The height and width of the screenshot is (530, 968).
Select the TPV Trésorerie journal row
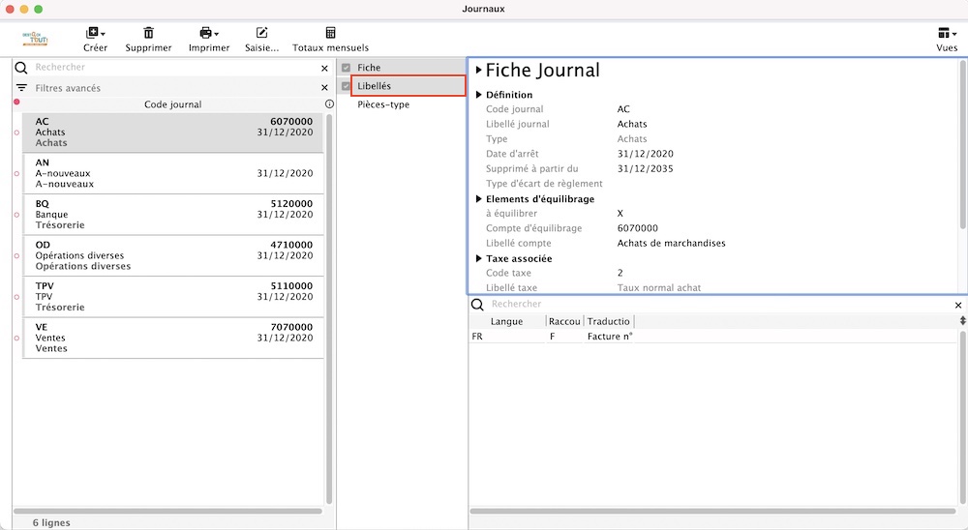coord(173,297)
